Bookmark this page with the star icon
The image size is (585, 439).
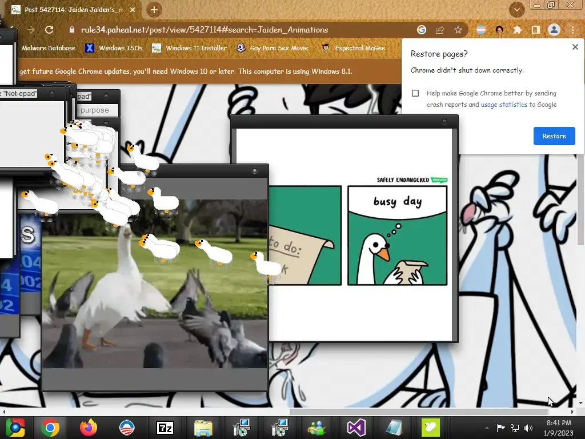pos(458,30)
